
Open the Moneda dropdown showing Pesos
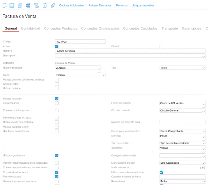[x=182, y=136]
